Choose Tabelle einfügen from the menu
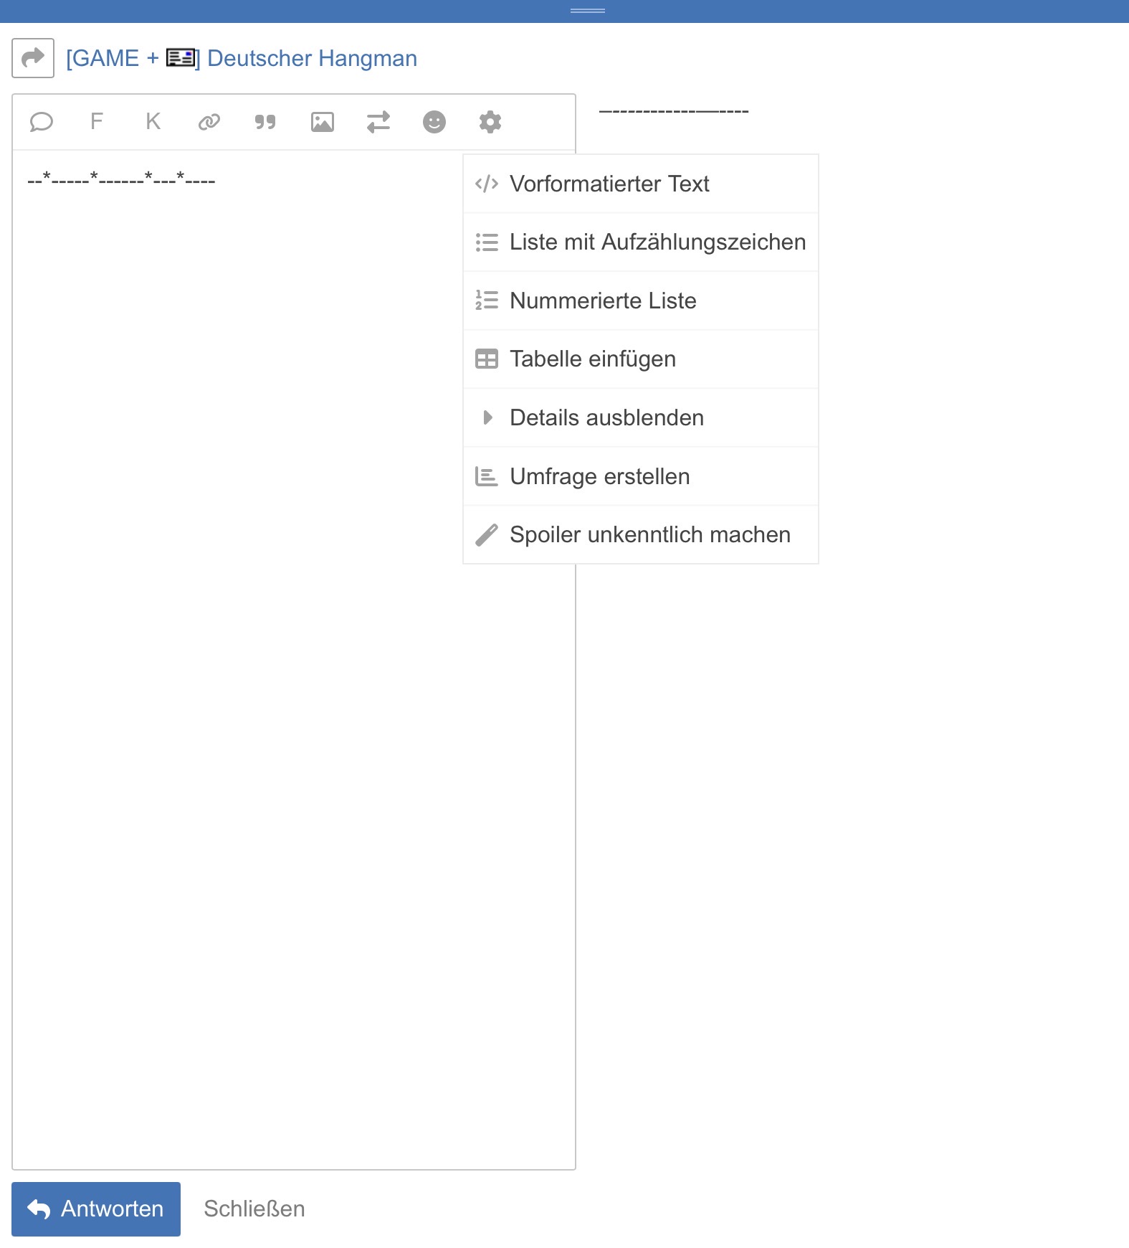Viewport: 1129px width, 1248px height. click(592, 359)
